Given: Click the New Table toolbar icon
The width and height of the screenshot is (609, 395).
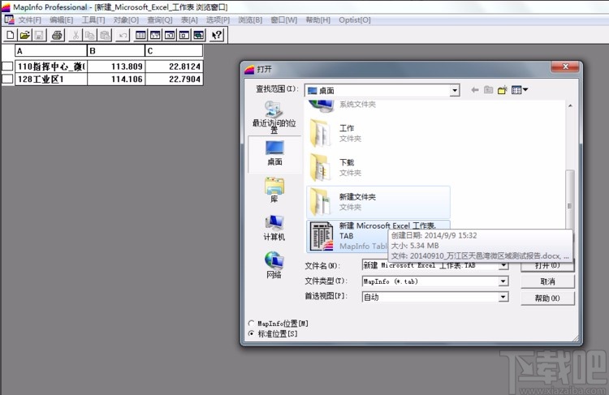Looking at the screenshot, I should [11, 36].
